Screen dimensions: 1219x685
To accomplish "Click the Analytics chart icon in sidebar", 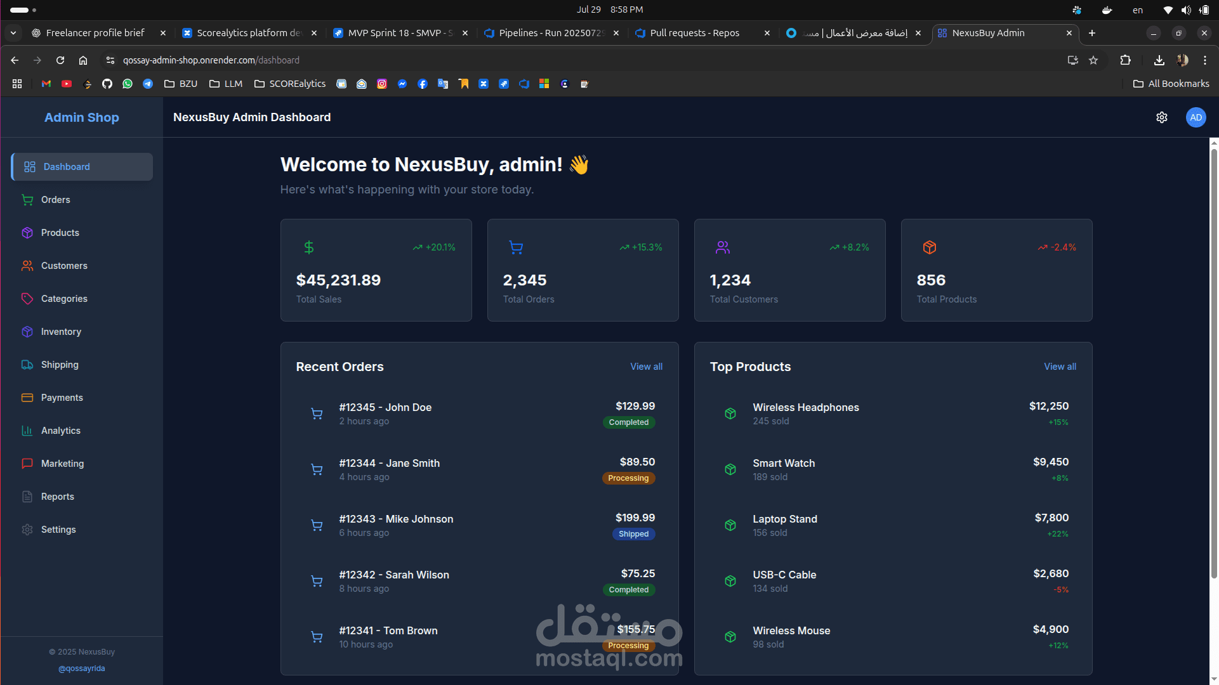I will [x=27, y=431].
